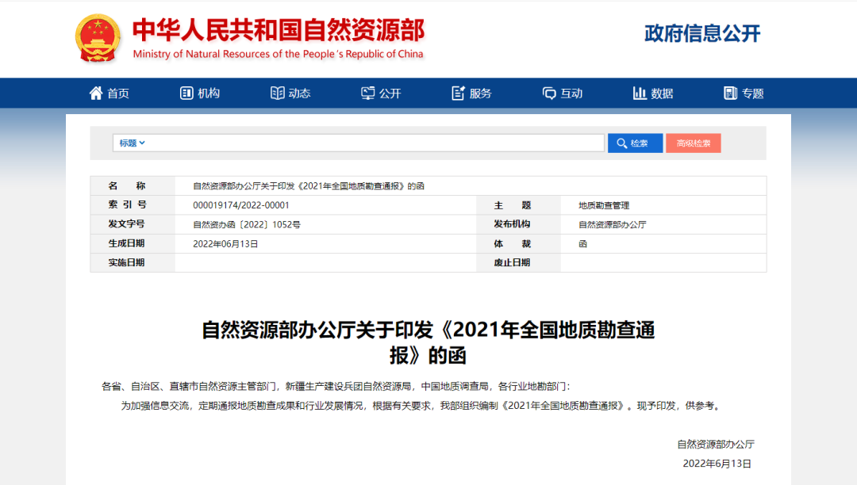Viewport: 857px width, 485px height.
Task: Open the 首页 navigation menu item
Action: 118,94
